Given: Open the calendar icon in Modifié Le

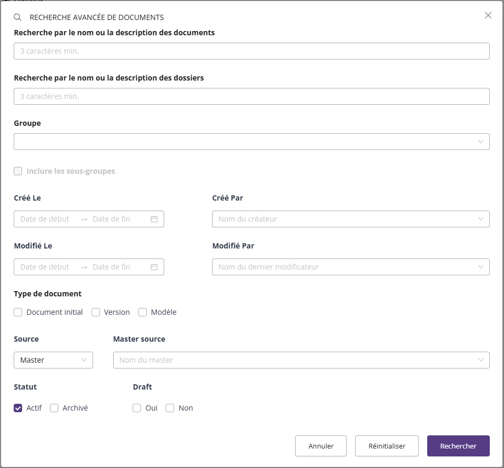Looking at the screenshot, I should 154,267.
